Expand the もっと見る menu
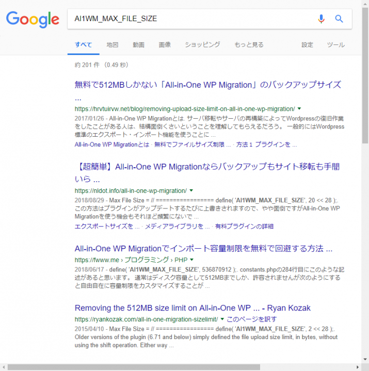Viewport: 369px width, 371px height. (249, 45)
